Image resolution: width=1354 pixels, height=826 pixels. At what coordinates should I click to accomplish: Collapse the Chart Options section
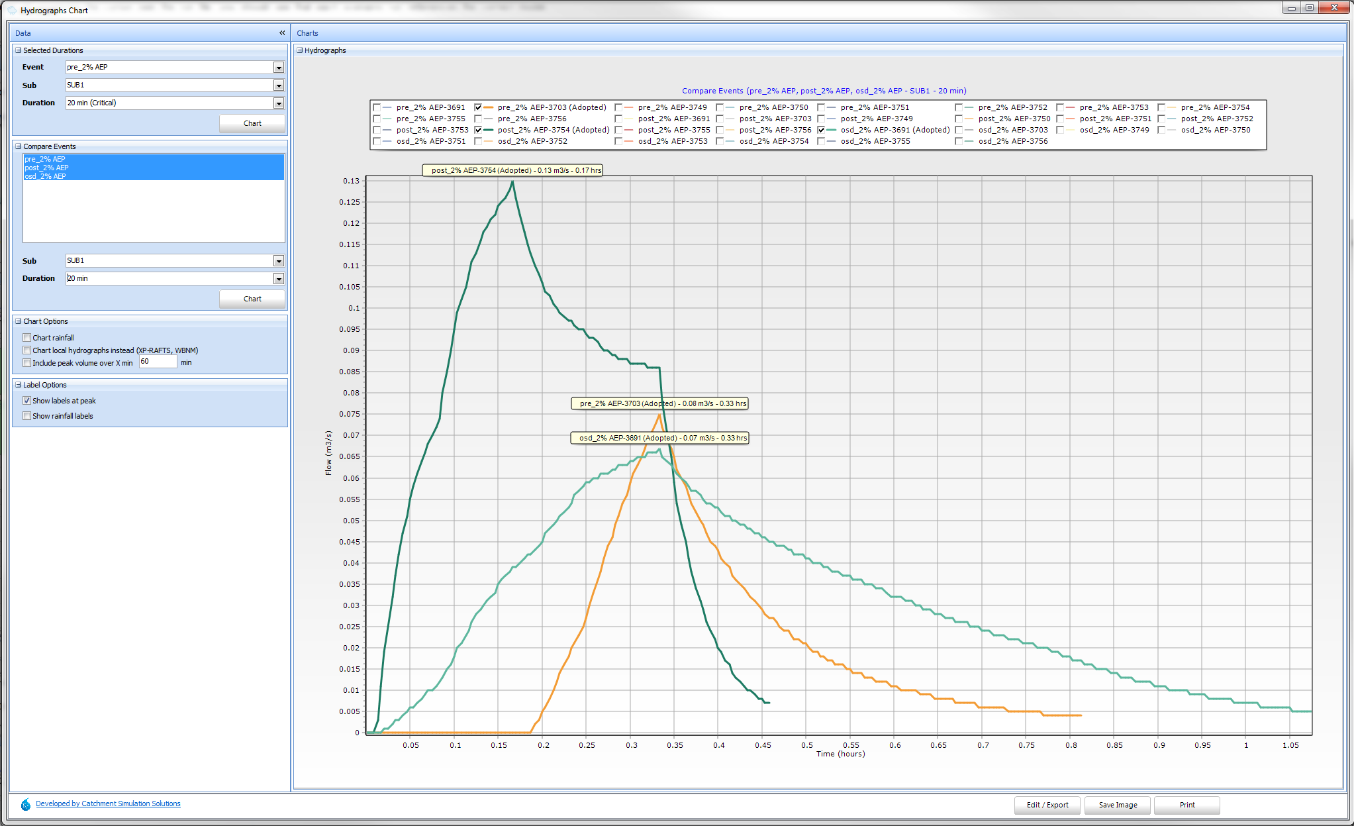pyautogui.click(x=19, y=321)
